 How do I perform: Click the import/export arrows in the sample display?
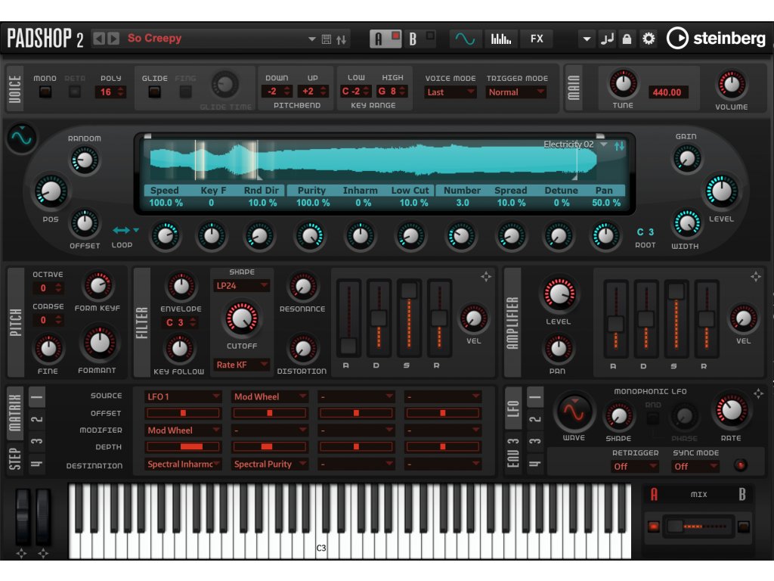pos(619,146)
